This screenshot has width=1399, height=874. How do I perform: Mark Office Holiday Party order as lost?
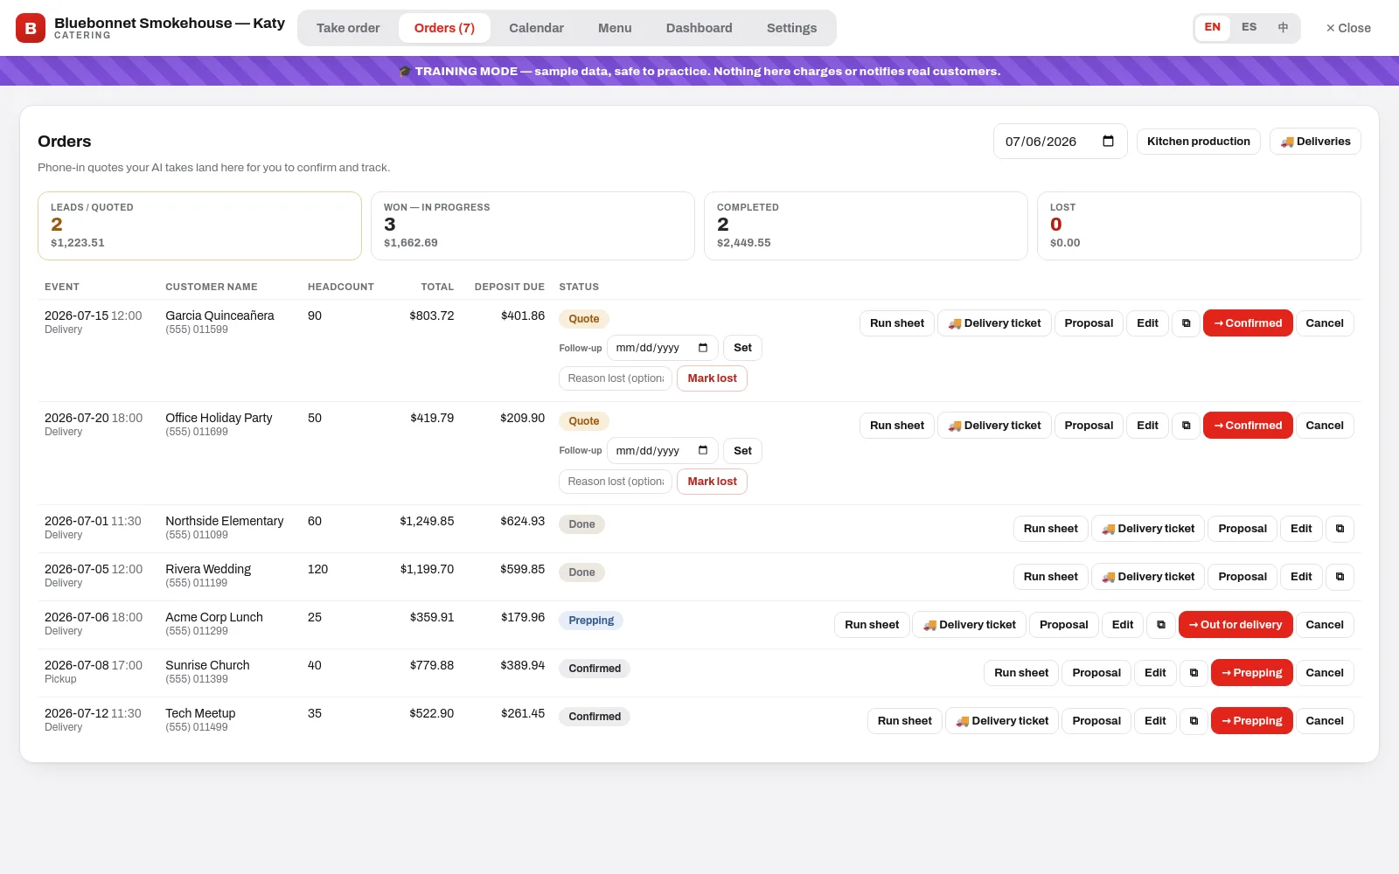tap(712, 482)
